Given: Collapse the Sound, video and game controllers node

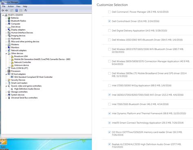Looking at the screenshot, I should pyautogui.click(x=6, y=86).
